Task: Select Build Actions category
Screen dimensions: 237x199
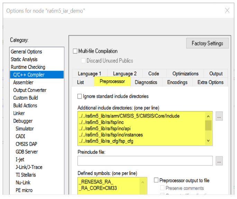Action: [x=25, y=105]
